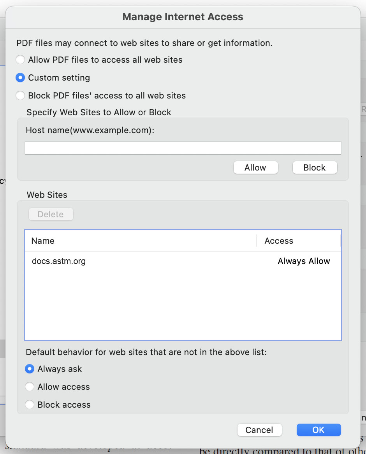Cancel the Manage Internet Access dialog
Viewport: 366px width, 454px height.
coord(259,430)
